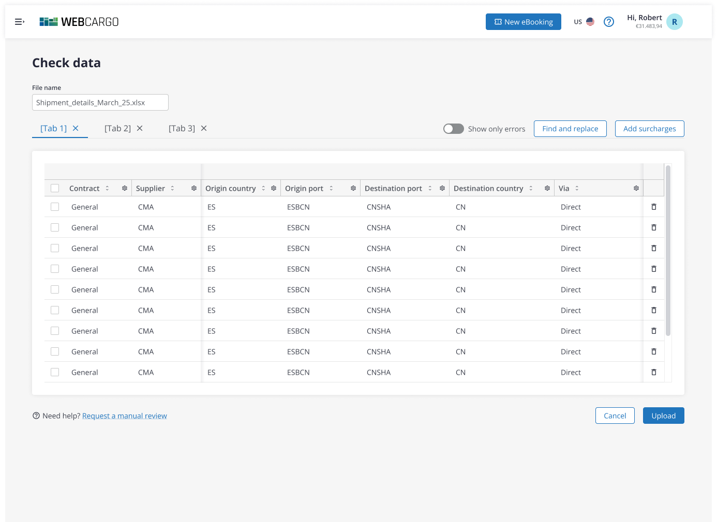Sort by Origin port column arrows
This screenshot has height=522, width=717.
[x=331, y=188]
